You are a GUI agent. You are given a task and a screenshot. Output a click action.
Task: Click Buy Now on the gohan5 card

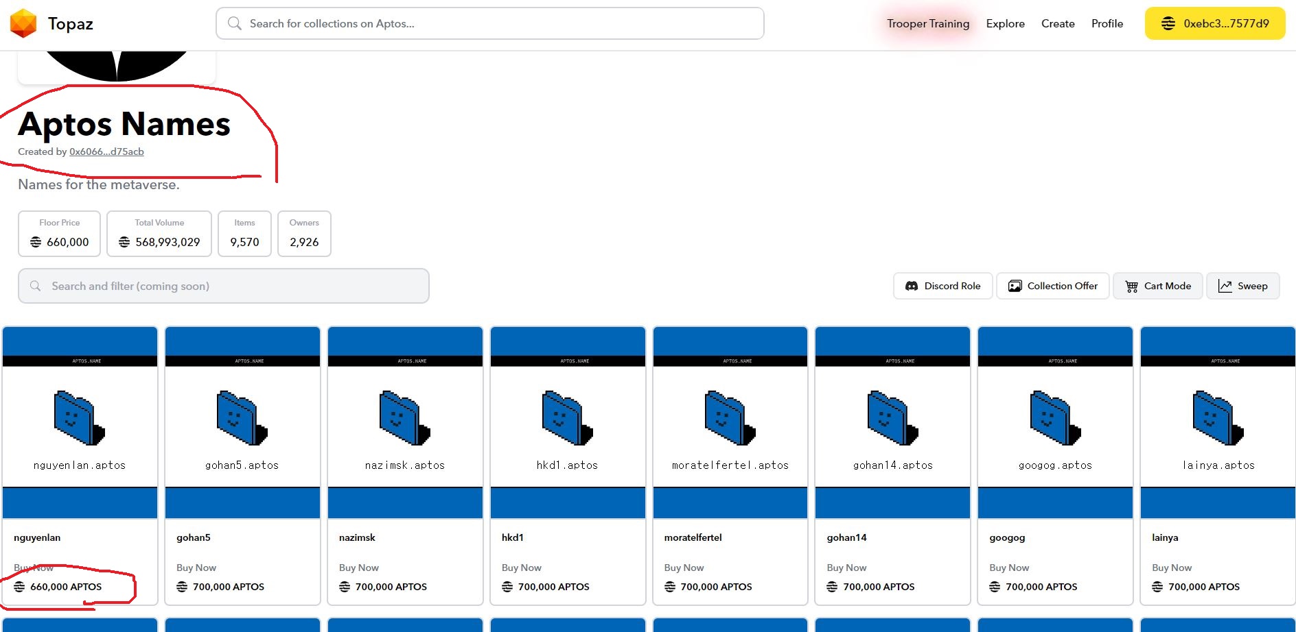click(196, 568)
